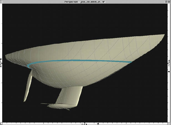171x125 pixels.
Task: Click the Yaw slider handle on bottom ruler
Action: [98, 123]
